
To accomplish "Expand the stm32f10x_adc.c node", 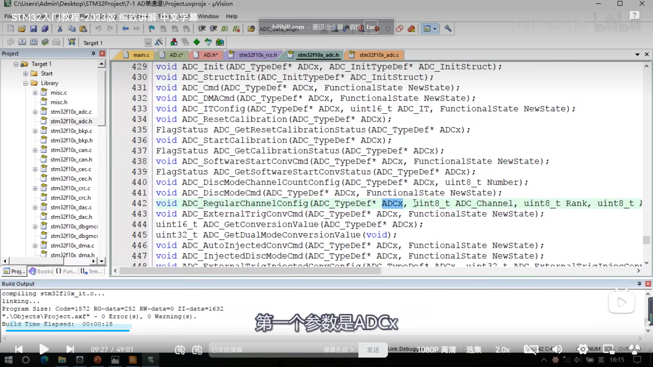I will coord(35,112).
